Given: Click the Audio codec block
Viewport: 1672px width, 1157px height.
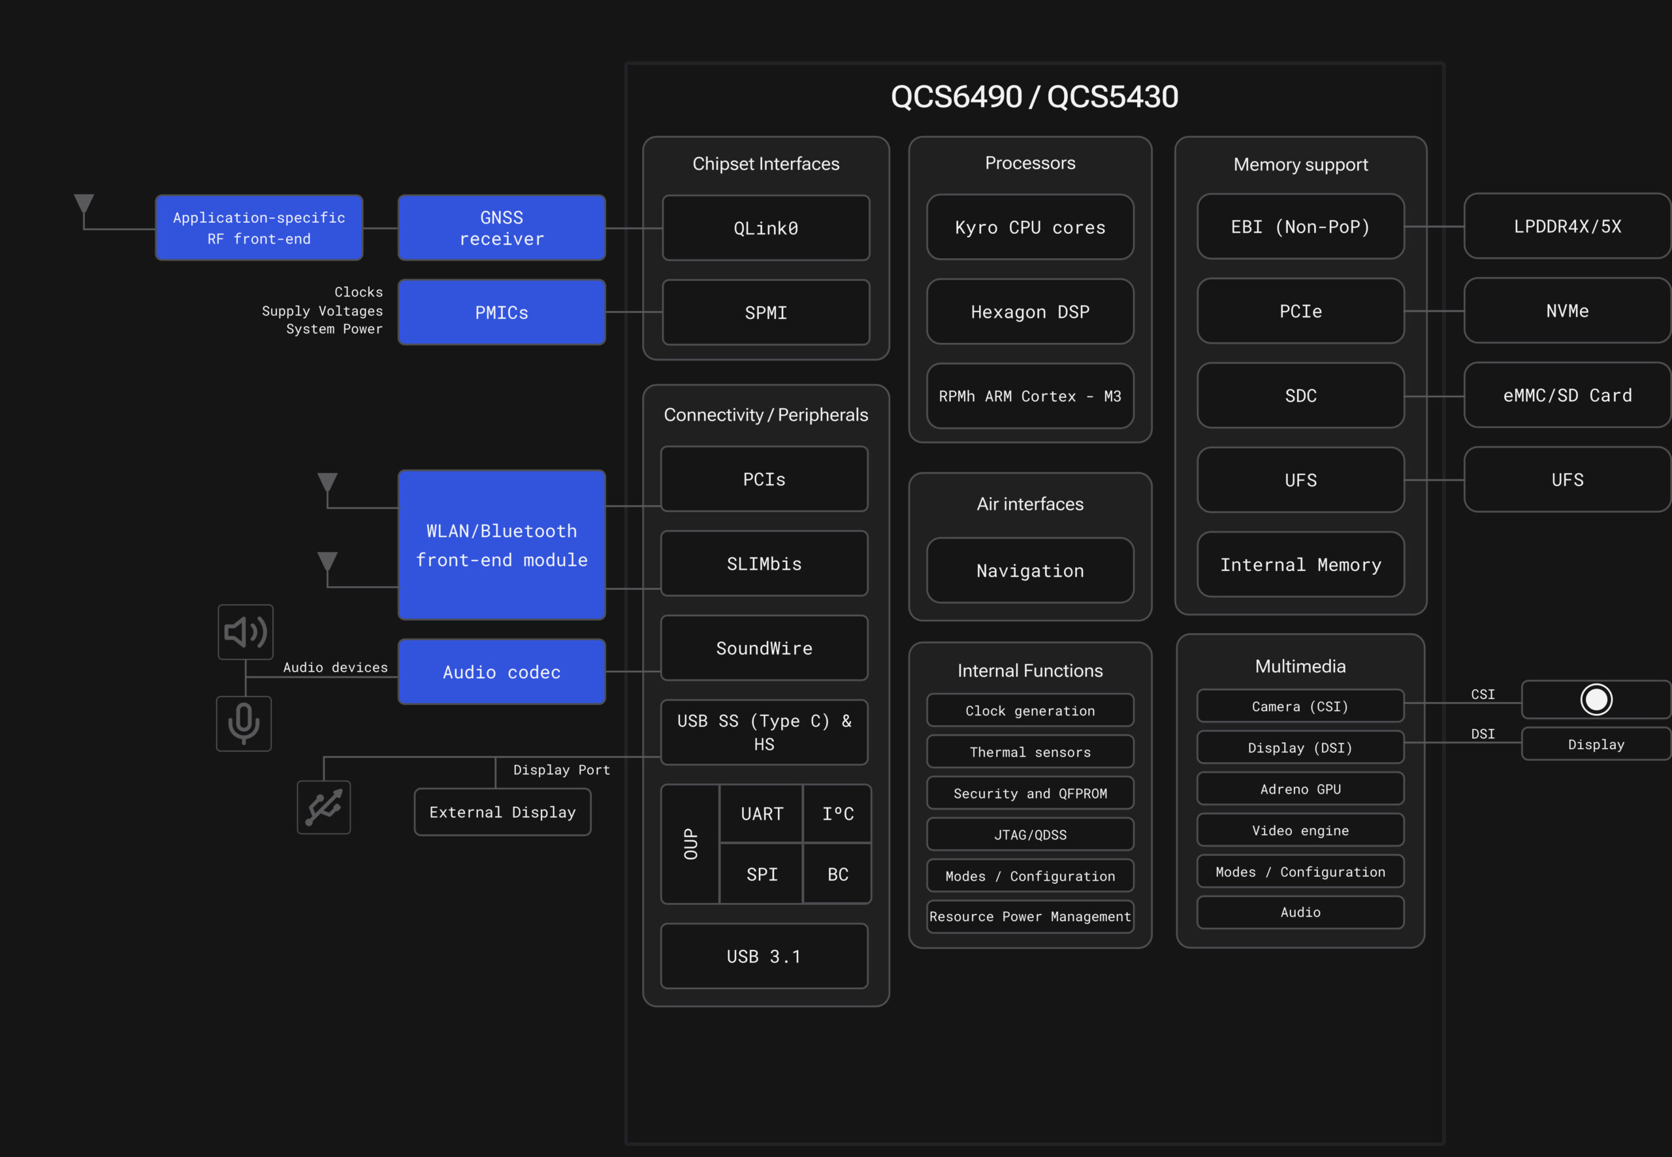Looking at the screenshot, I should click(502, 672).
